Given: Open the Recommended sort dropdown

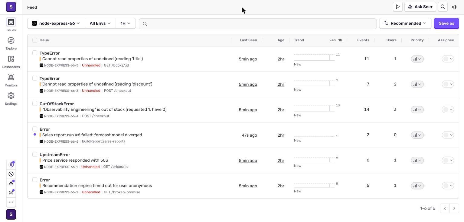Looking at the screenshot, I should pyautogui.click(x=405, y=23).
